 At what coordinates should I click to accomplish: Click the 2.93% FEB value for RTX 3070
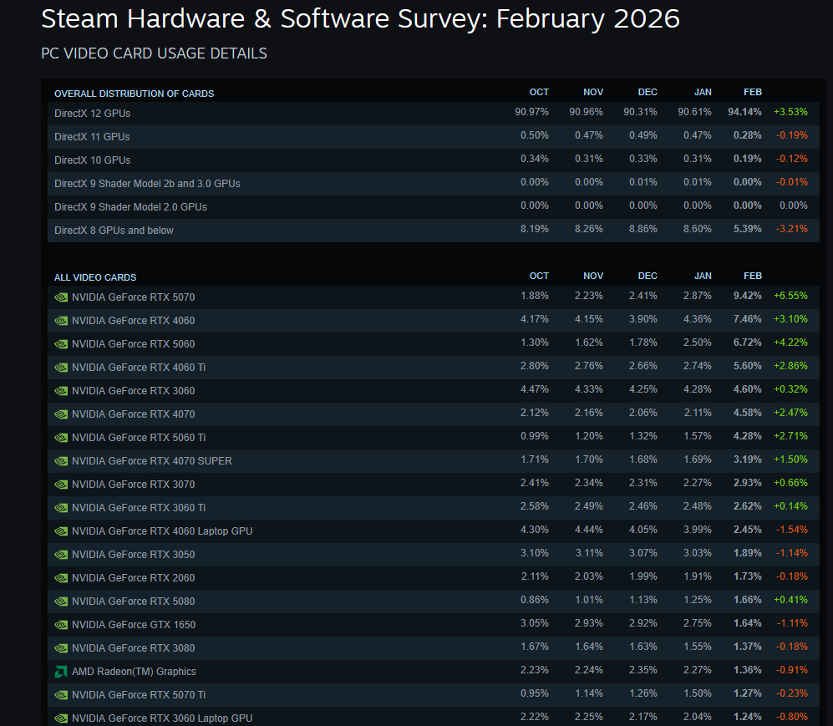click(748, 483)
